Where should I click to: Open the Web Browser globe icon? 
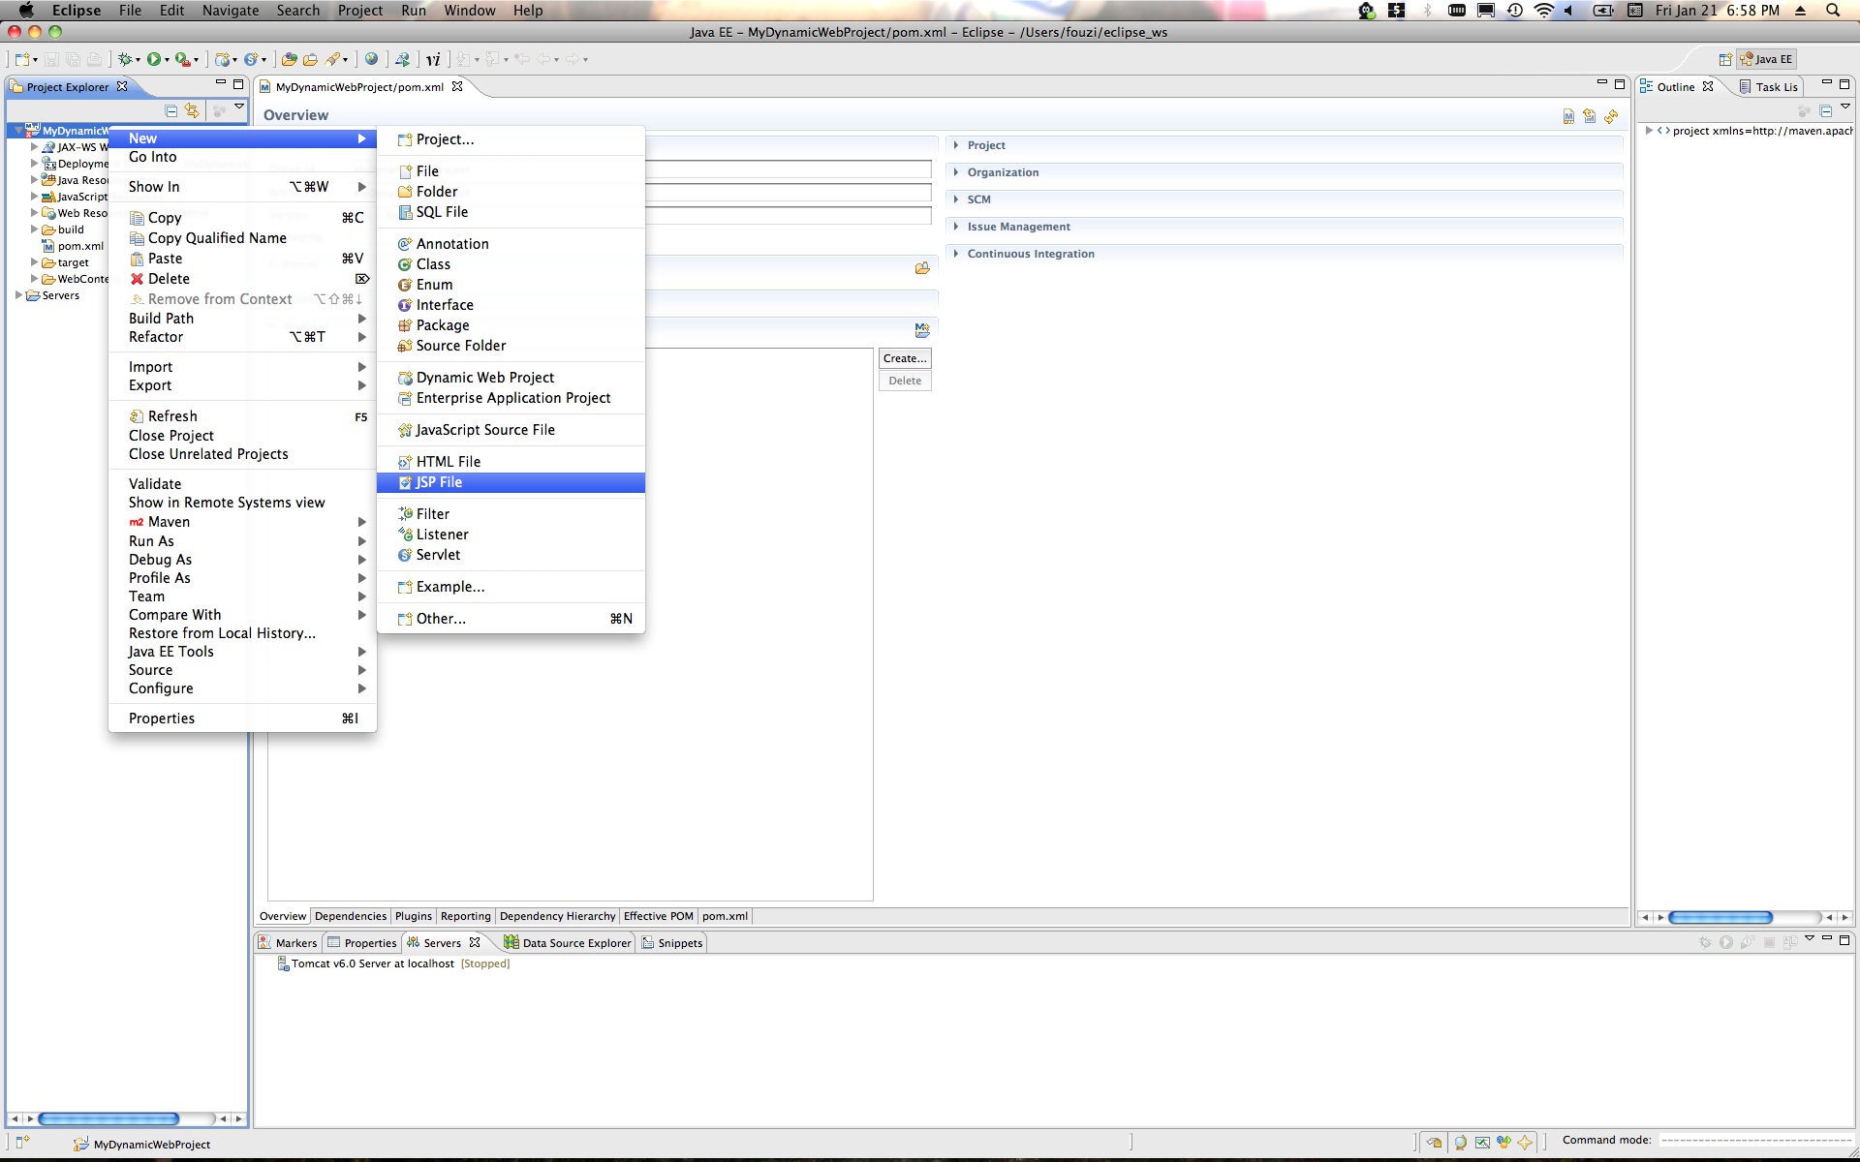click(371, 59)
